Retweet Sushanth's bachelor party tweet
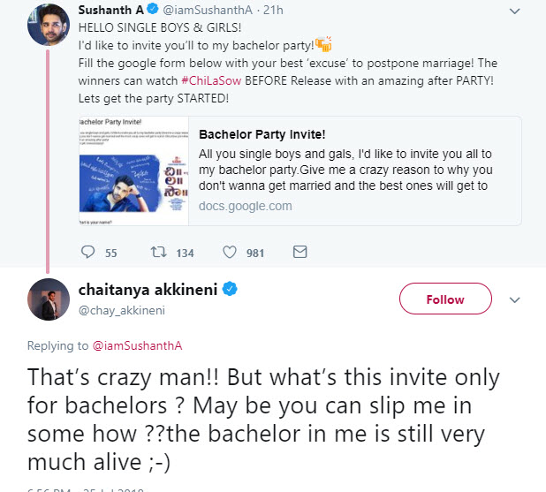Viewport: 546px width, 492px height. coord(160,253)
